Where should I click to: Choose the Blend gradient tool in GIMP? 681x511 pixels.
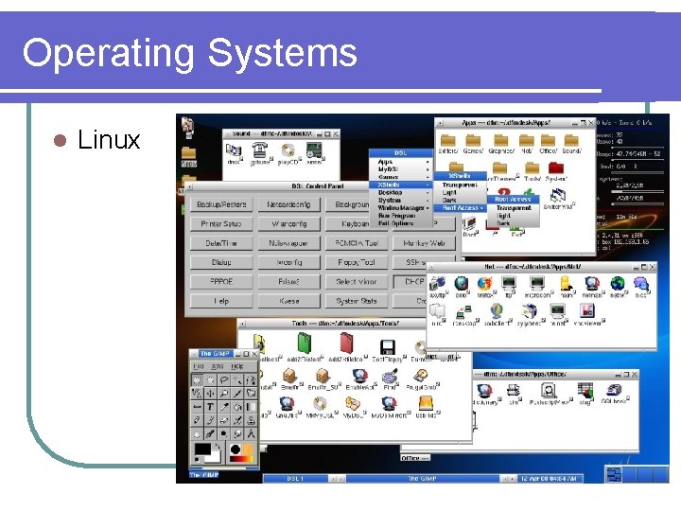coord(251,407)
